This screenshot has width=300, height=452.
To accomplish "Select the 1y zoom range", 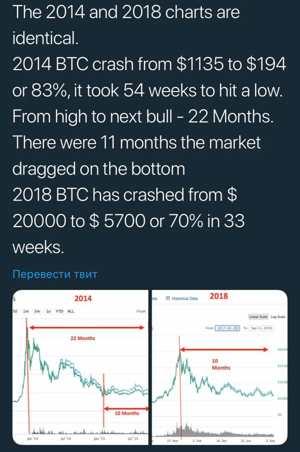I will tap(49, 311).
